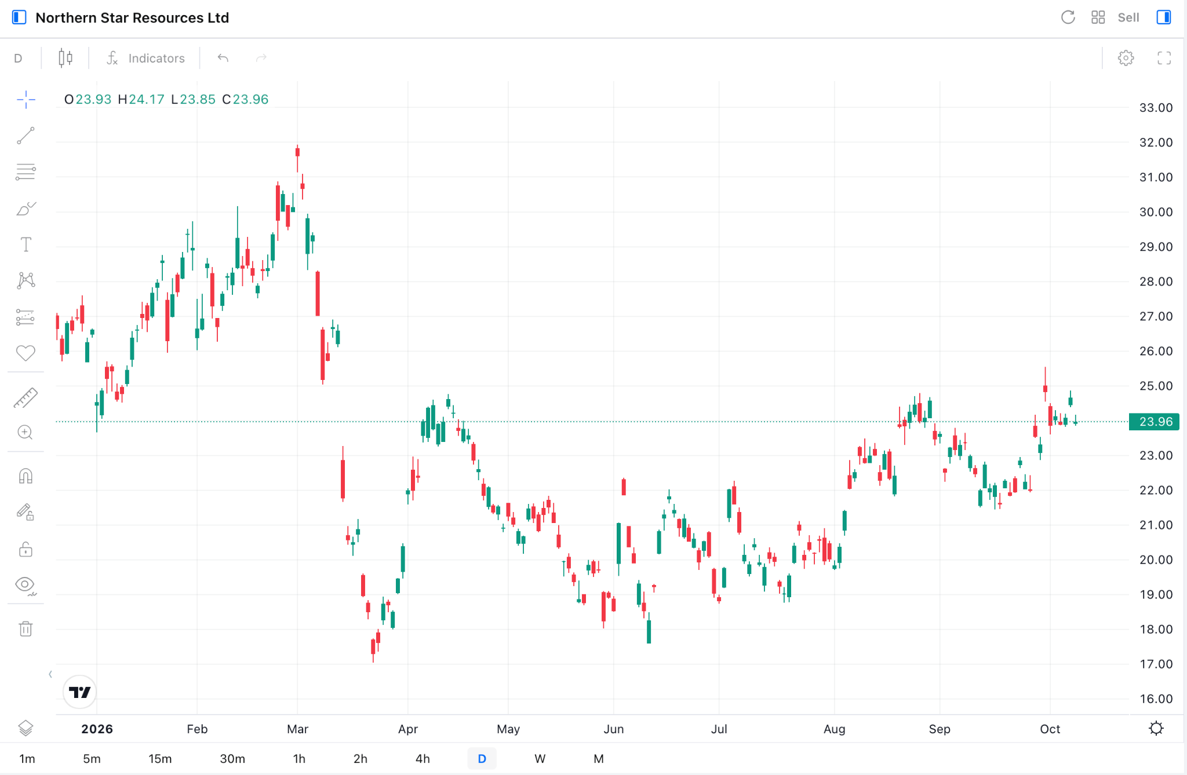Click the Sep label on time axis
This screenshot has height=775, width=1187.
(x=939, y=729)
